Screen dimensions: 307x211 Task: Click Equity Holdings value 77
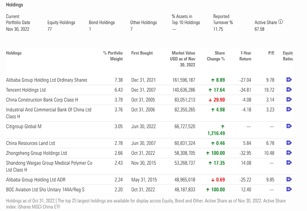(49, 29)
